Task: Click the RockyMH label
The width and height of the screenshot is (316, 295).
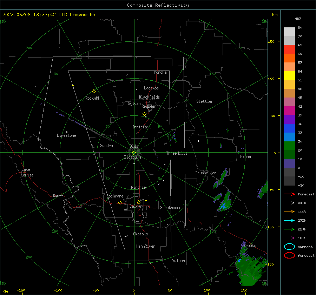Action: (93, 98)
